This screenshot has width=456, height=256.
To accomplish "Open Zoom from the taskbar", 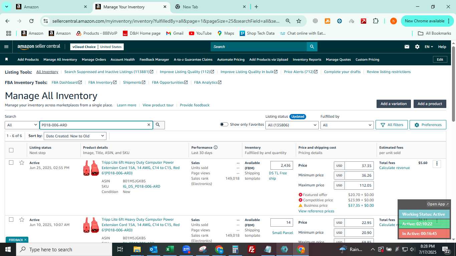I will 186,249.
